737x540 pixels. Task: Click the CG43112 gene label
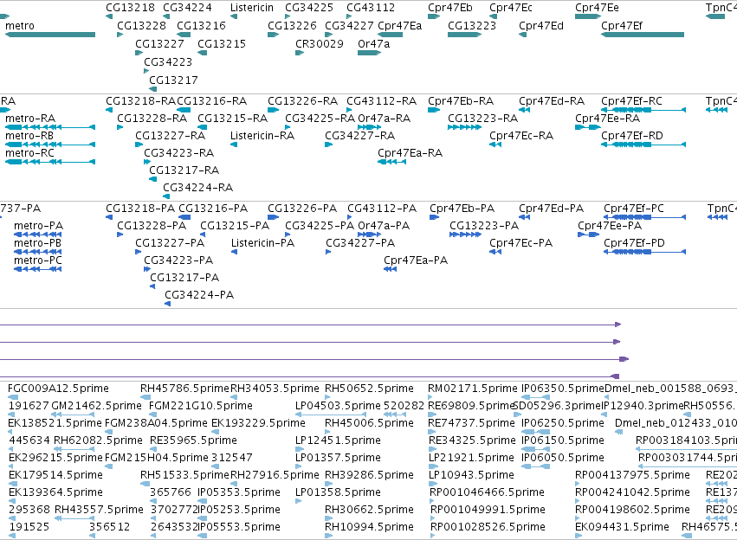pos(371,8)
